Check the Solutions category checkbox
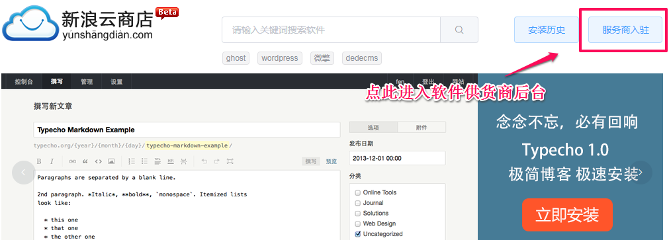Image resolution: width=669 pixels, height=240 pixels. tap(358, 213)
